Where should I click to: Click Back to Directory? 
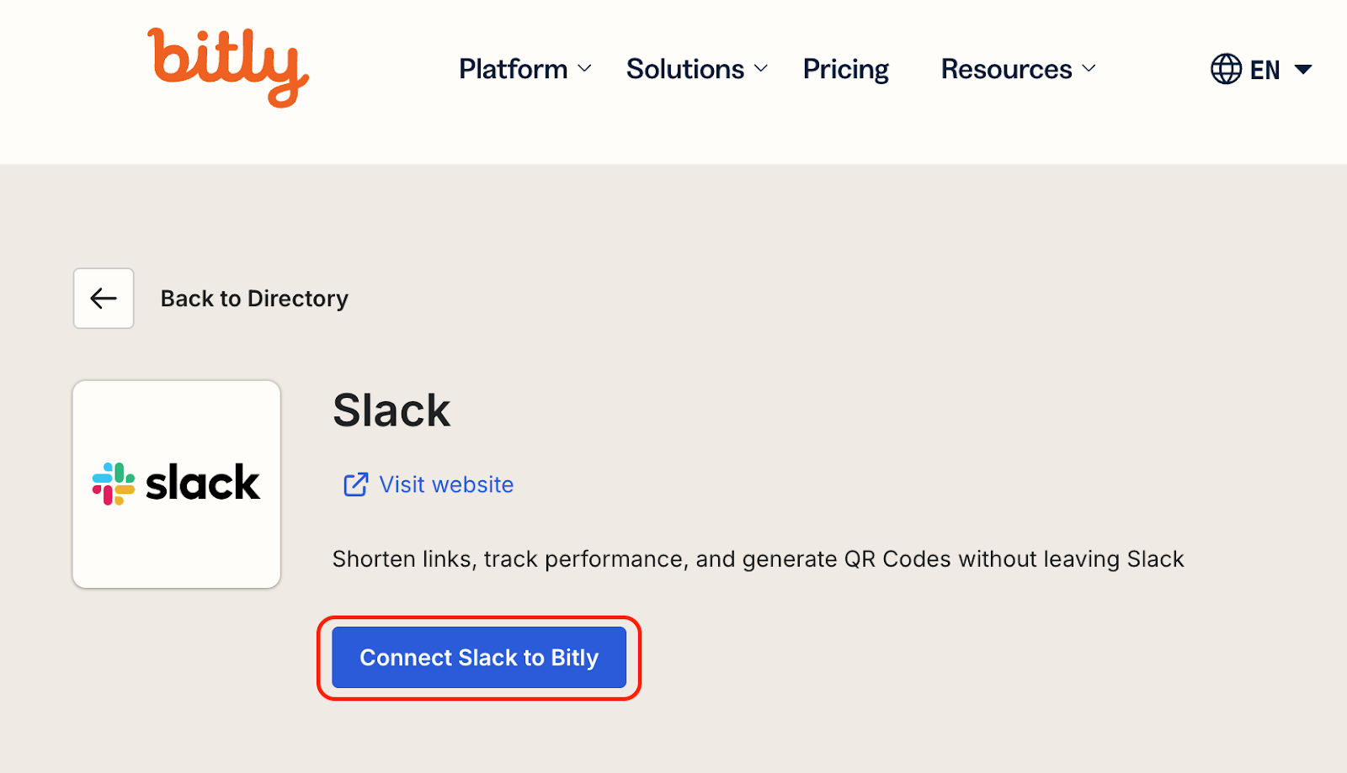click(253, 298)
